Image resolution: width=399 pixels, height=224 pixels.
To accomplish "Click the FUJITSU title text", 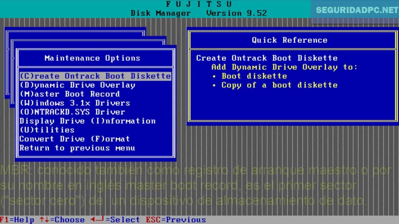I will 199,4.
